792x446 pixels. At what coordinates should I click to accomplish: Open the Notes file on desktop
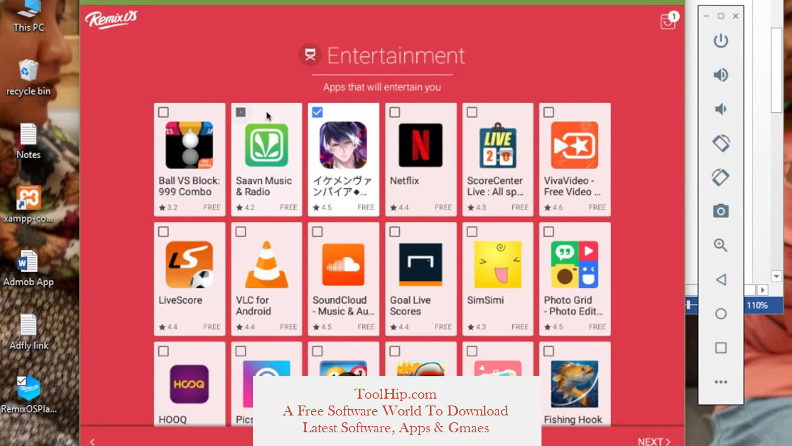pyautogui.click(x=29, y=141)
